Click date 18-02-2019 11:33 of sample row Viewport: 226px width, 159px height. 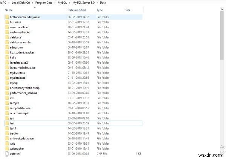pyautogui.click(x=78, y=103)
